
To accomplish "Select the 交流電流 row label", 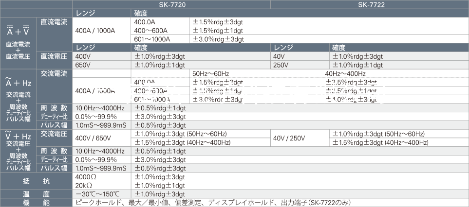I will tap(54, 74).
